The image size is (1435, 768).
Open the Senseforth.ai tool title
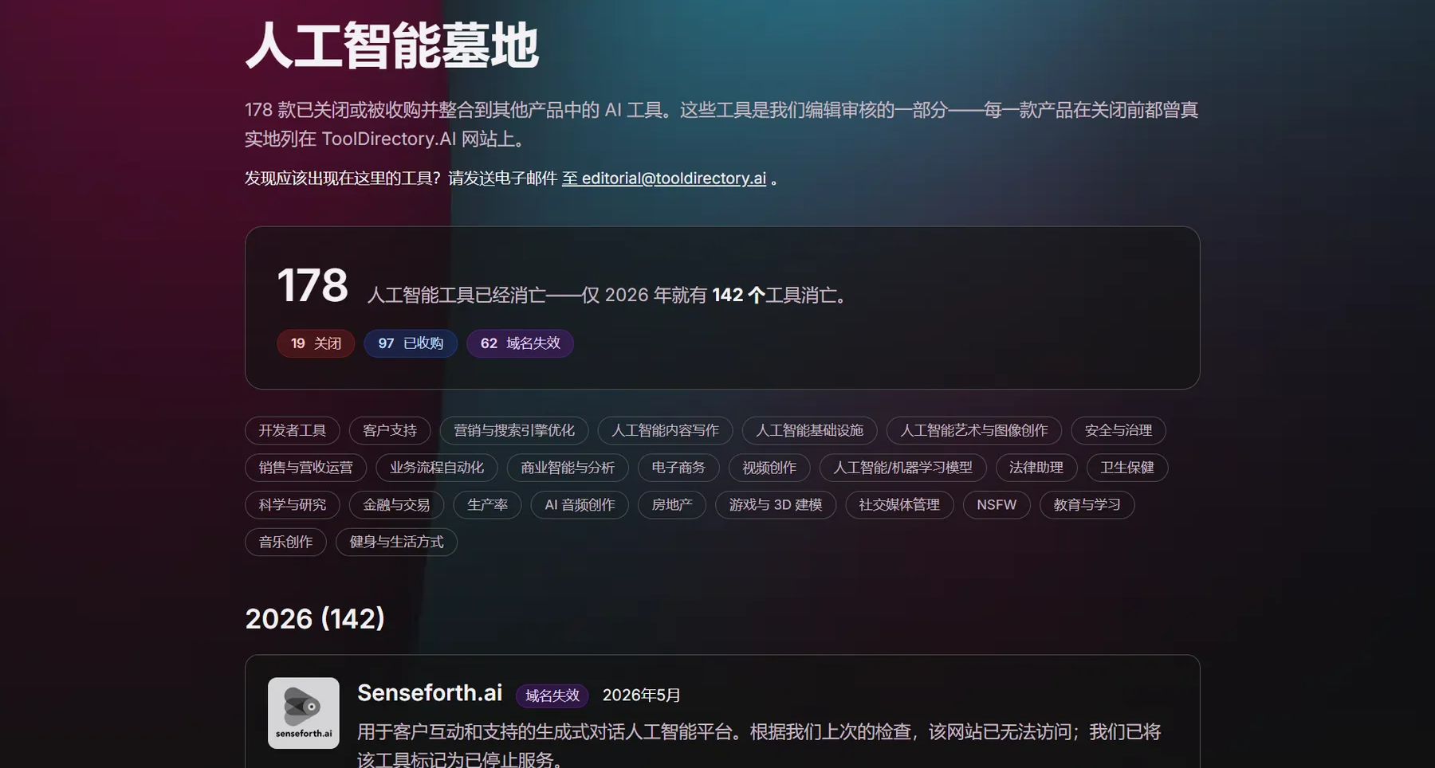click(x=430, y=693)
